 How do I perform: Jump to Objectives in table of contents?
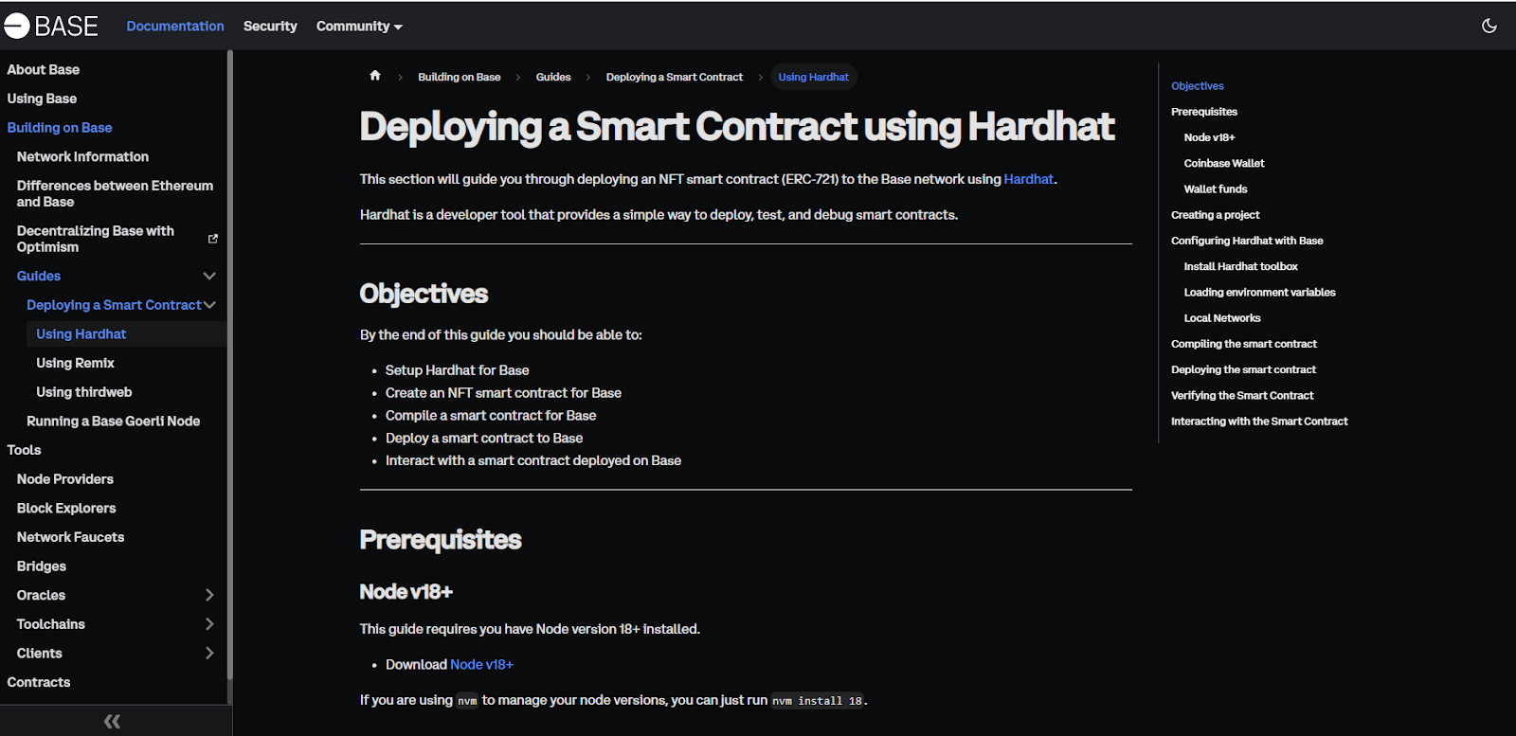point(1198,86)
